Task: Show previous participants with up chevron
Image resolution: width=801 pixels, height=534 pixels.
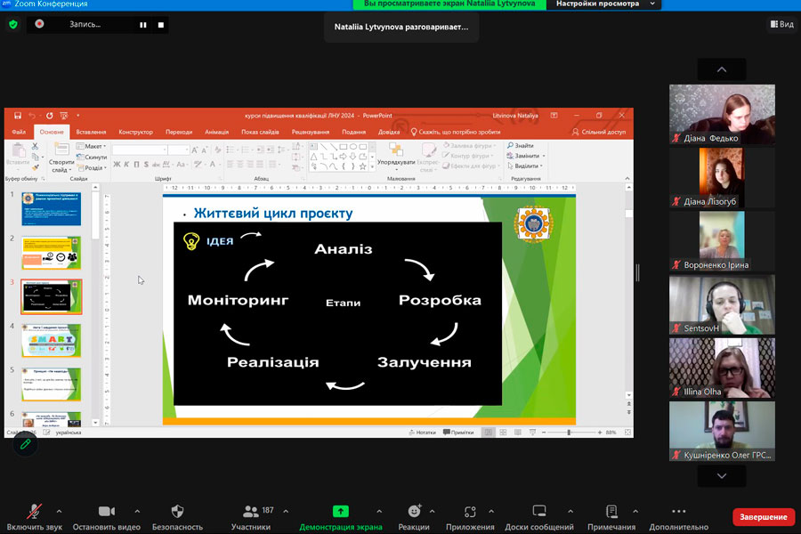Action: point(722,69)
